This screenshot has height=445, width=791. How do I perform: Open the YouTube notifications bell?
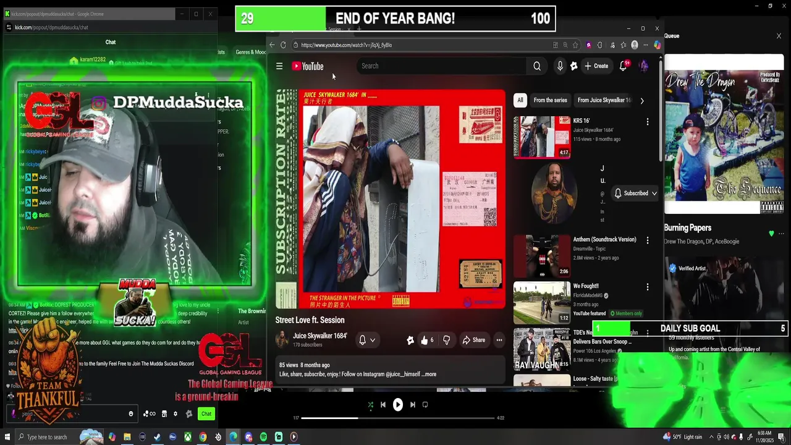(623, 66)
